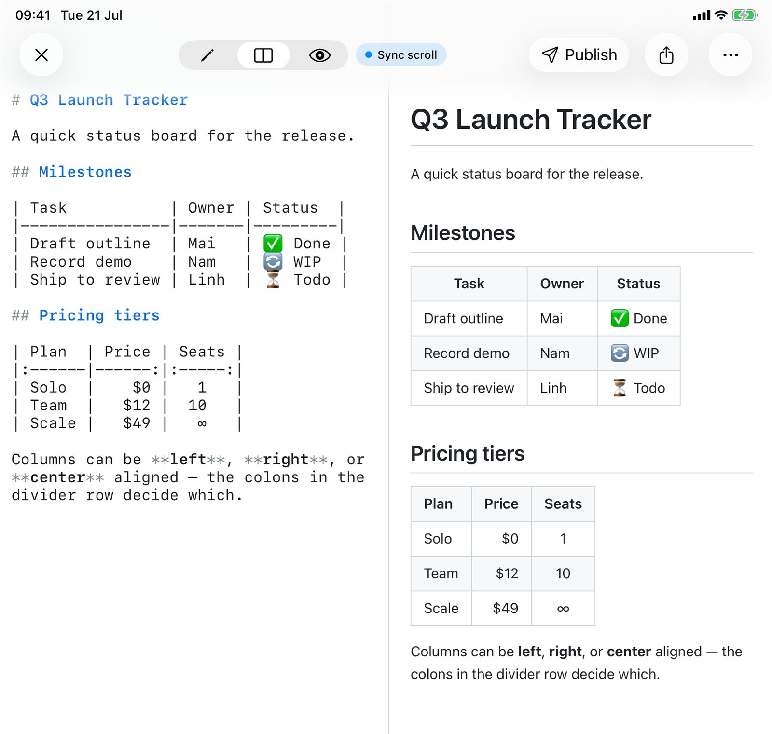Click 'Draft outline' cell in preview table
Viewport: 772px width, 734px height.
pos(469,318)
